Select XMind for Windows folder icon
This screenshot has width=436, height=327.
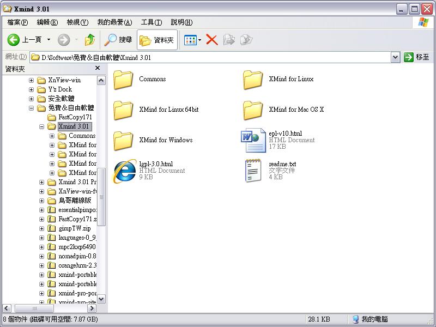click(123, 141)
